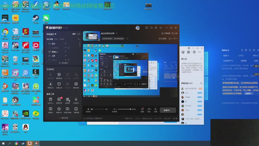
Task: Click the stream cover thumbnail
Action: tap(92, 36)
